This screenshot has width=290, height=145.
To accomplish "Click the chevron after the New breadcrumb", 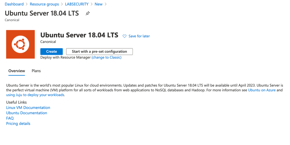I will coord(105,4).
